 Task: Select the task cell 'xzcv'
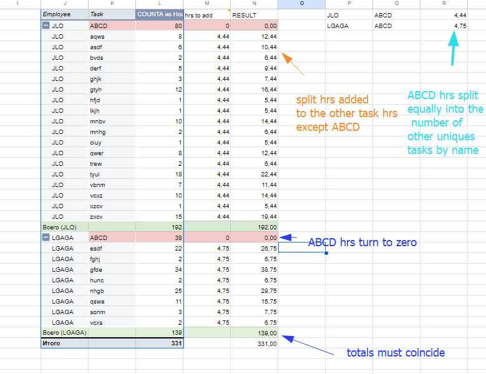point(112,206)
